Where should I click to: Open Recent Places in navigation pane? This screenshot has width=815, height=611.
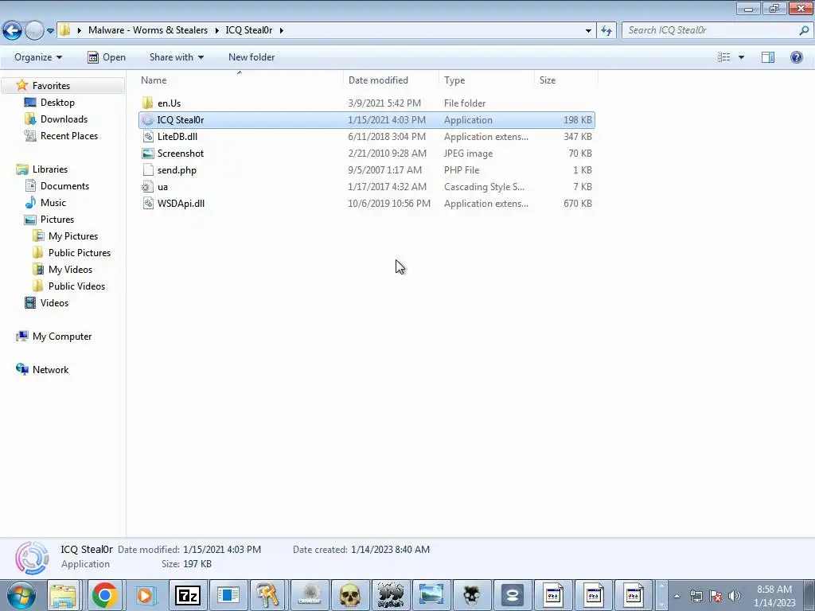69,135
